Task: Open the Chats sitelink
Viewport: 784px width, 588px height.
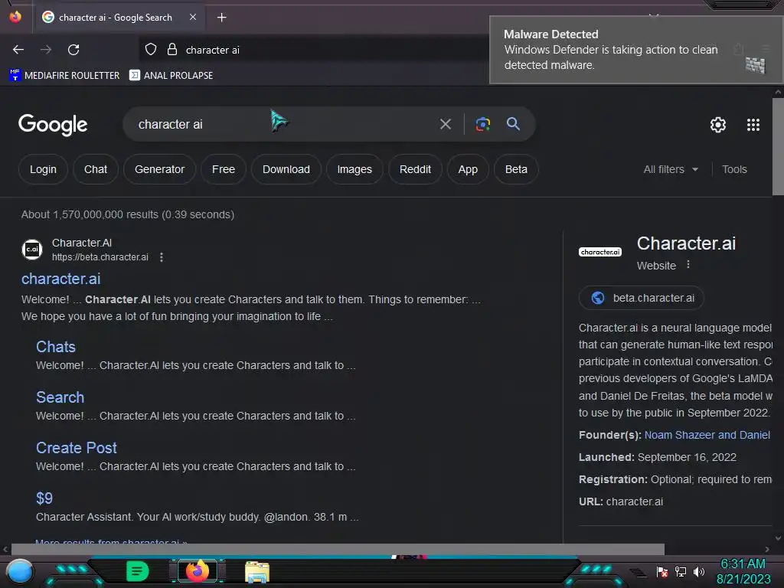Action: (x=55, y=347)
